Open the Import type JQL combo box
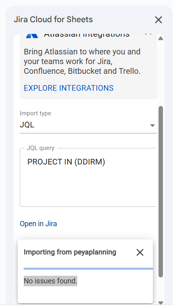The image size is (173, 306). point(88,125)
